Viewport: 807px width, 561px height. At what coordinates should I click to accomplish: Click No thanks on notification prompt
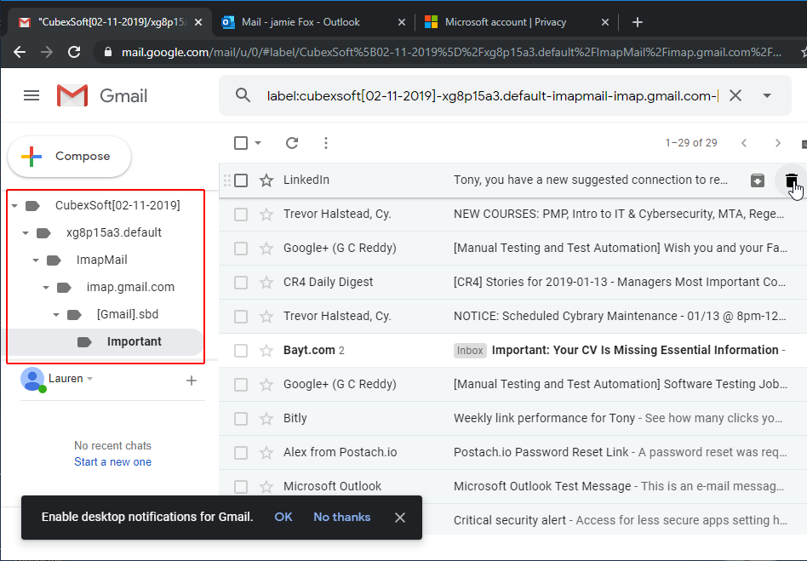341,518
